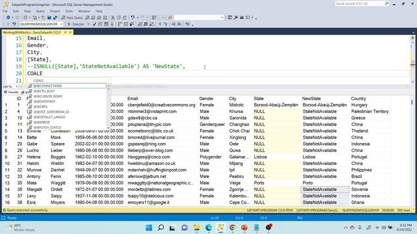Click the Palestinian Territory cell

click(370, 111)
